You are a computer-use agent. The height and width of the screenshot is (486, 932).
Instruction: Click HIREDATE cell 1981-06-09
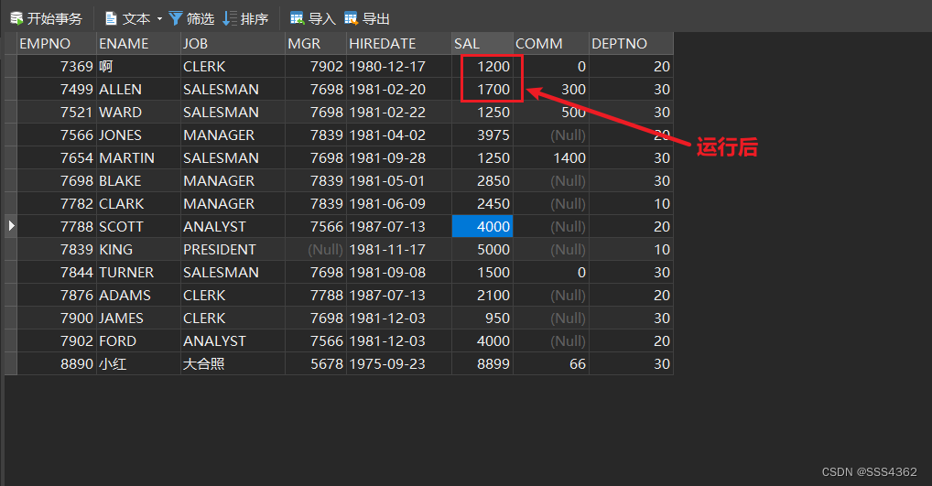[x=399, y=204]
